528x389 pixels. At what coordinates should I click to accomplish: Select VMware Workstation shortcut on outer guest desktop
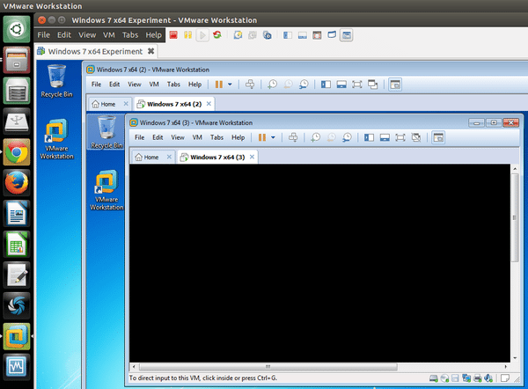56,139
